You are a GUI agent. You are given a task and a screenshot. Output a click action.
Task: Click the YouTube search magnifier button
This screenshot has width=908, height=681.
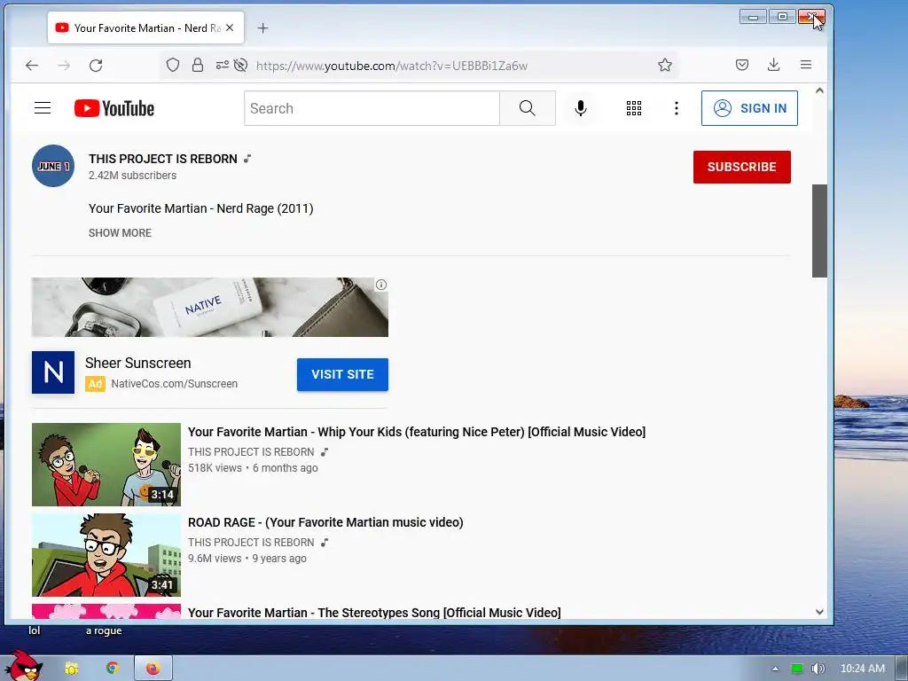tap(528, 108)
